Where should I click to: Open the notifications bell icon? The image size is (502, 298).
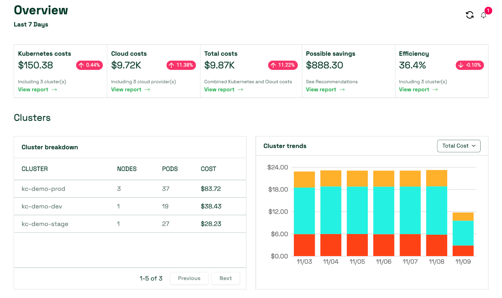[x=483, y=15]
